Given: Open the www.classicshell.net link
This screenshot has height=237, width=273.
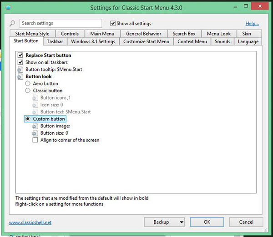Looking at the screenshot, I should [30, 222].
